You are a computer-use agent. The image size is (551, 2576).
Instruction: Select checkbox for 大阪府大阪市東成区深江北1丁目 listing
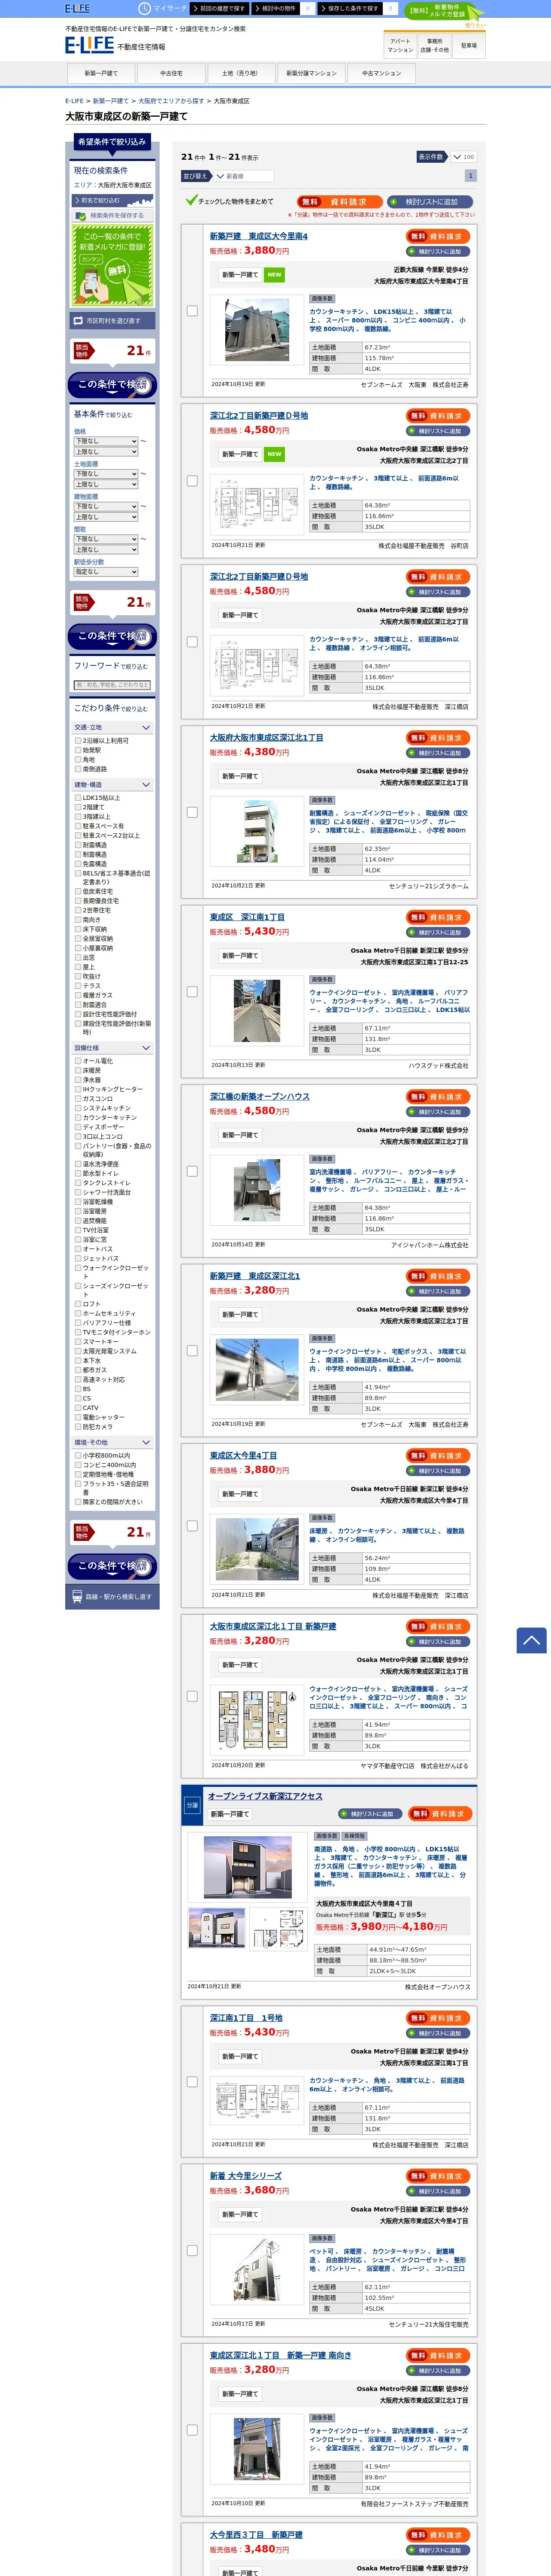[x=192, y=812]
